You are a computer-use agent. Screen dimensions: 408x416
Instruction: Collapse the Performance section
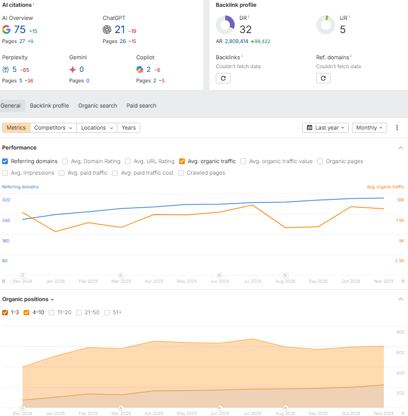(x=401, y=148)
